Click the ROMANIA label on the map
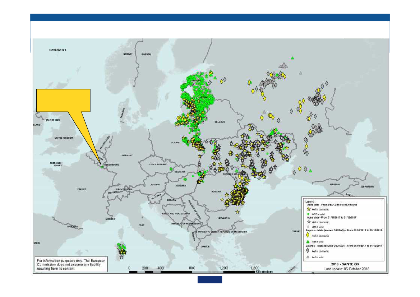 point(217,192)
